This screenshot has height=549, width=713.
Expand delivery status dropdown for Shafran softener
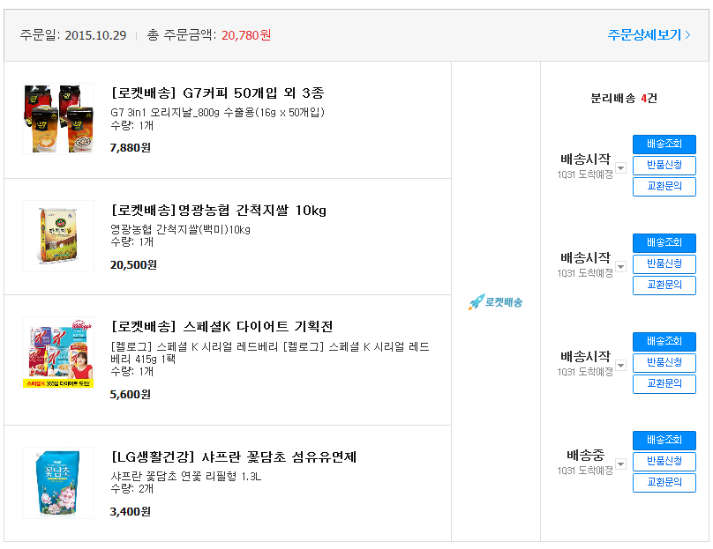coord(620,464)
